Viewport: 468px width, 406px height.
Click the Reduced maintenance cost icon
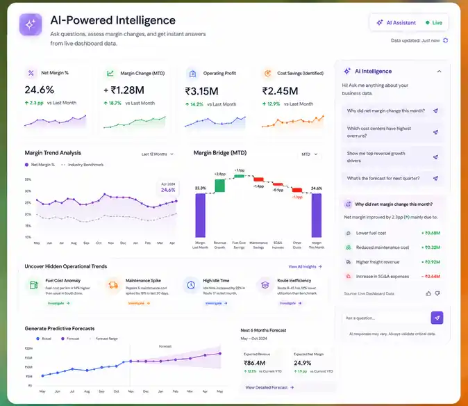(x=348, y=247)
